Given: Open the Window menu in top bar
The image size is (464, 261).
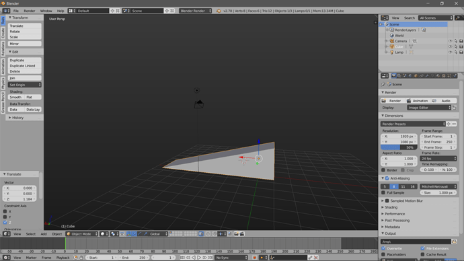Looking at the screenshot, I should [x=46, y=11].
